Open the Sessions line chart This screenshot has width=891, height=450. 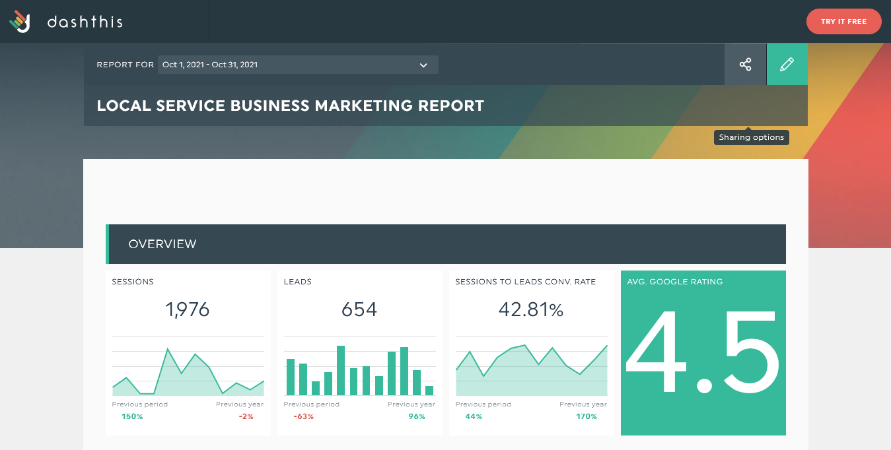click(188, 366)
